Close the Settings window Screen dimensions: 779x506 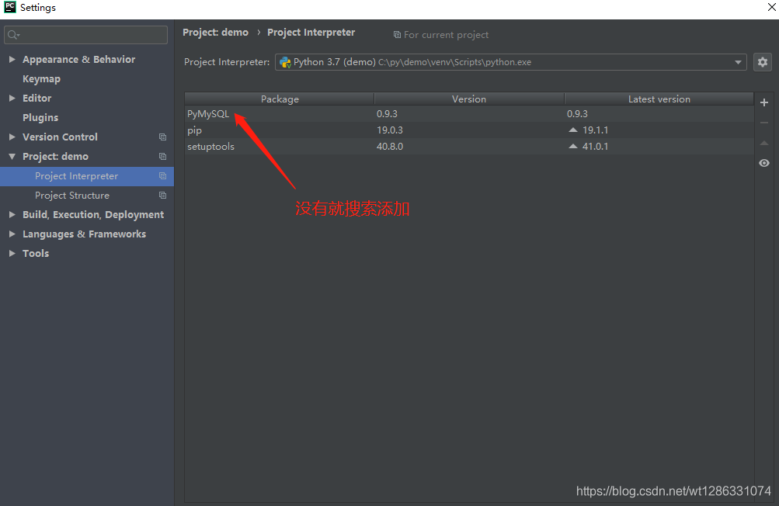coord(771,7)
